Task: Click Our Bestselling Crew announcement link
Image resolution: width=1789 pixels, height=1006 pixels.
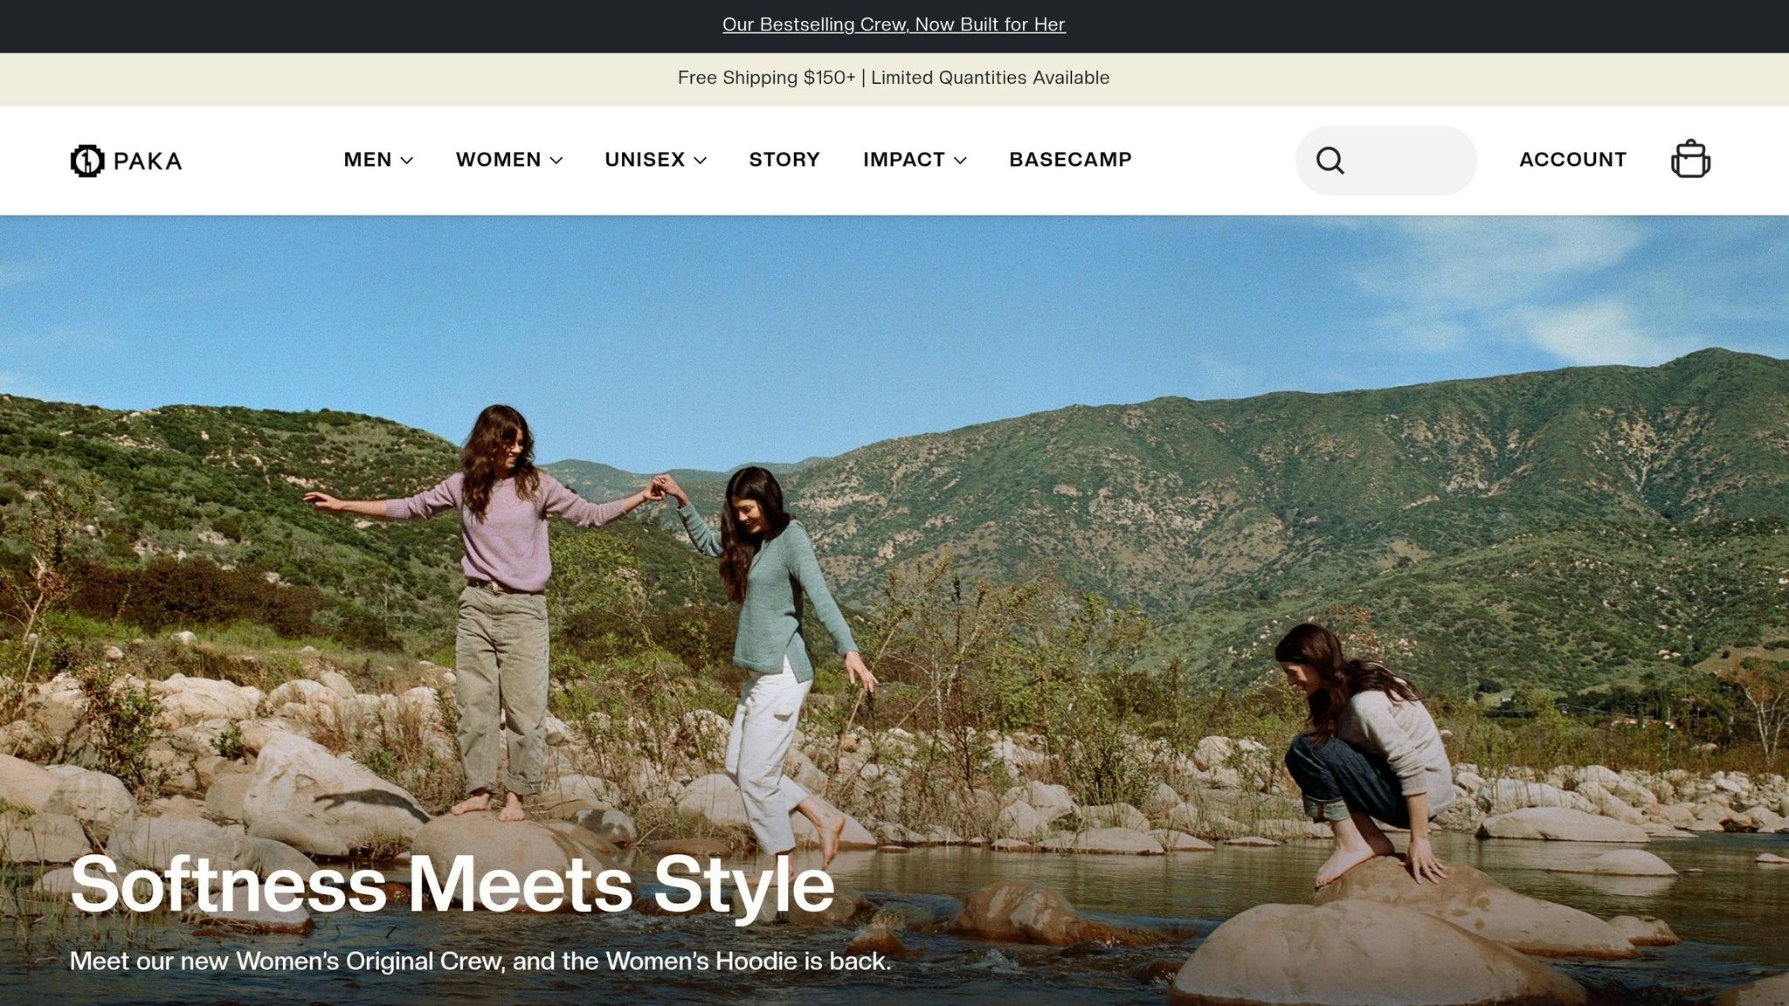Action: 894,24
